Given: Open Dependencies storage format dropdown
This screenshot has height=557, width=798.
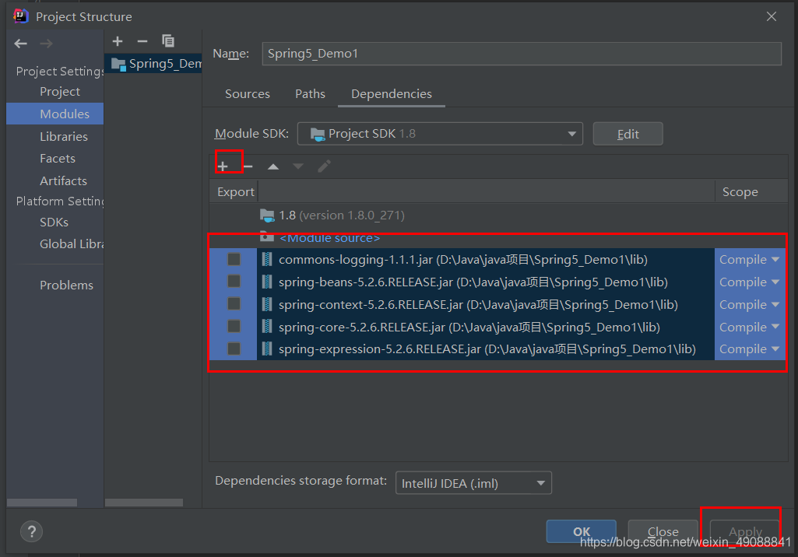Looking at the screenshot, I should click(x=473, y=483).
